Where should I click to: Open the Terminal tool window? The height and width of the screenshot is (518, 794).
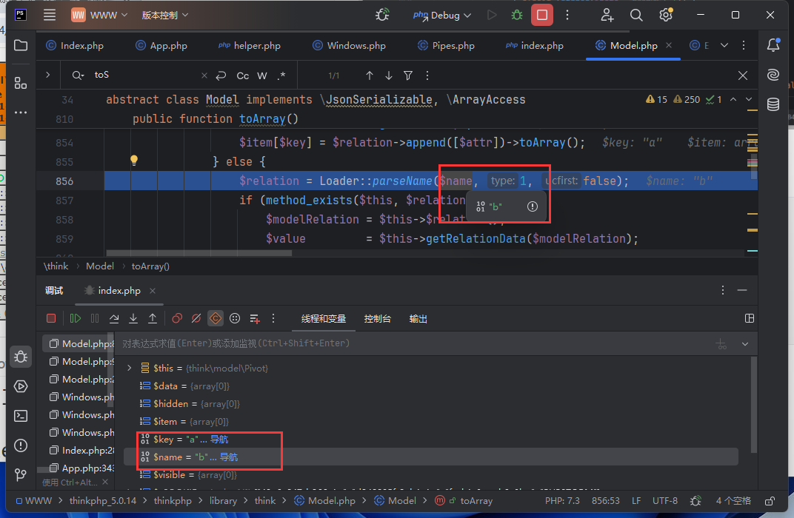tap(21, 416)
